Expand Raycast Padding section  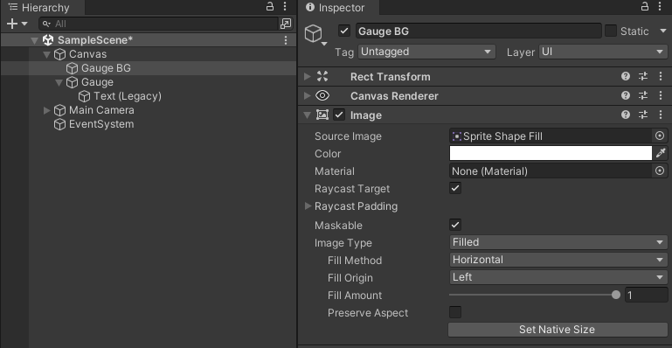pos(308,206)
